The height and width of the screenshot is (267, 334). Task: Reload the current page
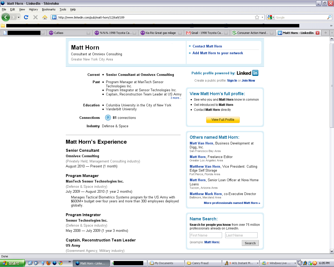[26, 17]
